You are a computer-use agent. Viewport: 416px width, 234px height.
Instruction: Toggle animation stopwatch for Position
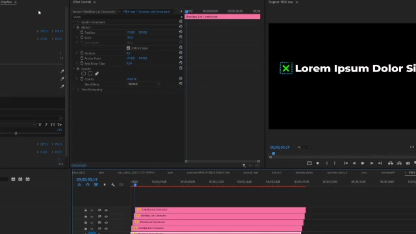pos(82,32)
